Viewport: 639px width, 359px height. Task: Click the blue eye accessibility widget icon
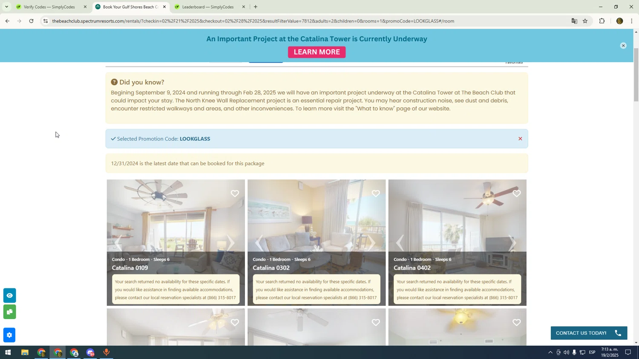click(9, 296)
